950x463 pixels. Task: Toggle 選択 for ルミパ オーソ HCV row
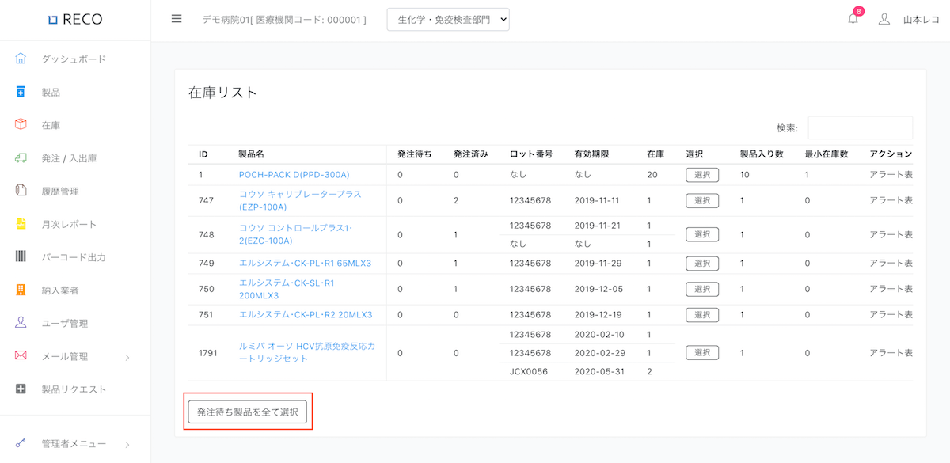[701, 353]
